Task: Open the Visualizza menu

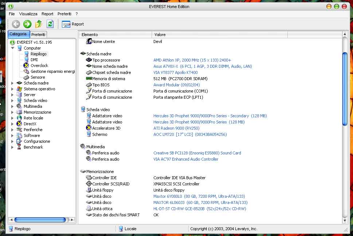Action: 28,14
